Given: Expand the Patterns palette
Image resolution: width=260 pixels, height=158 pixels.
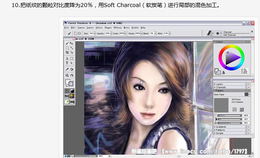Looking at the screenshot, I should click(215, 130).
